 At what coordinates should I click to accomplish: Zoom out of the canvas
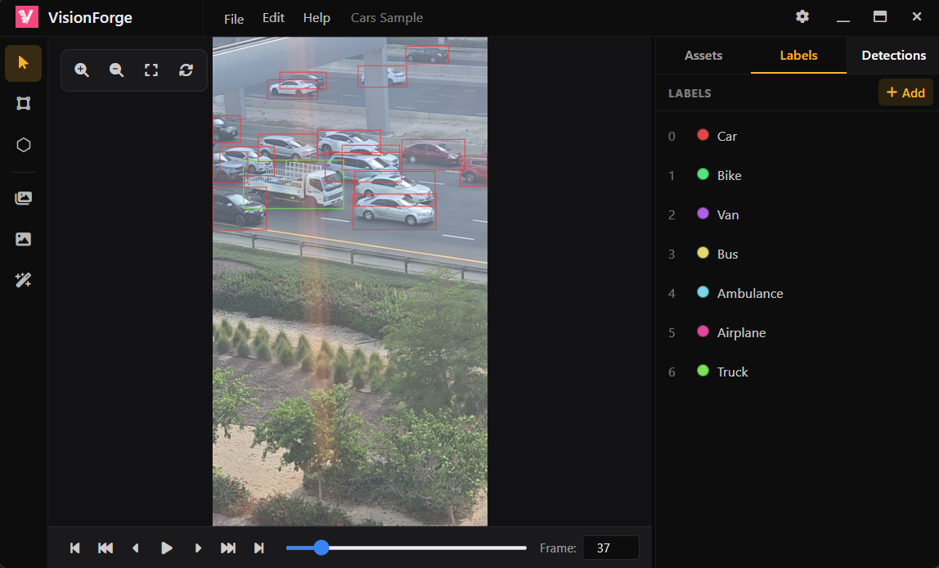tap(117, 70)
